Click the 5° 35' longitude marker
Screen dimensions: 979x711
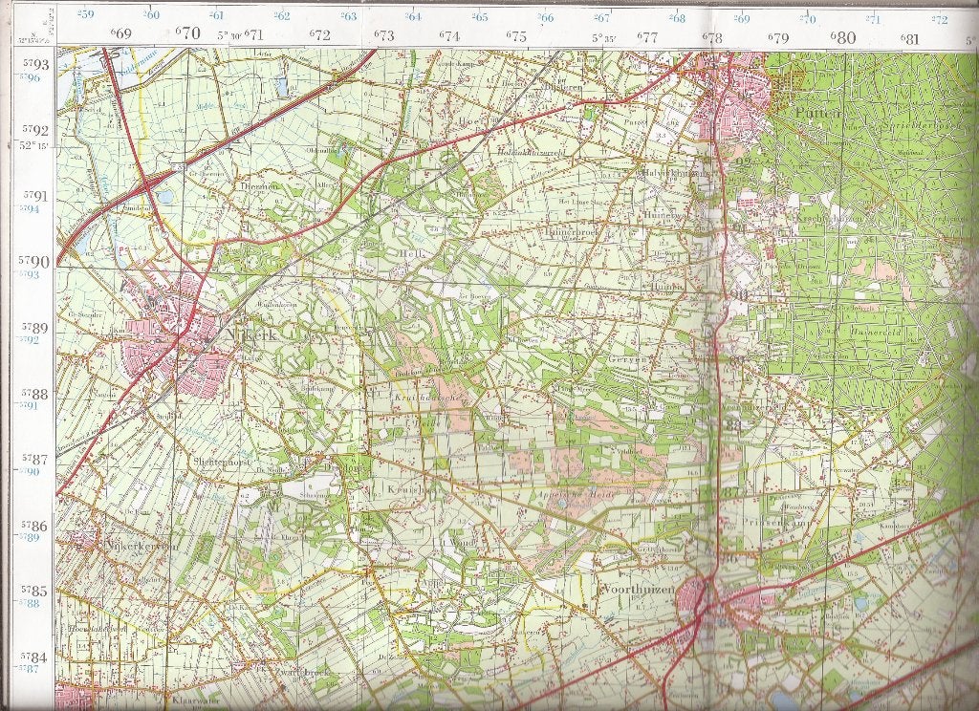(604, 37)
